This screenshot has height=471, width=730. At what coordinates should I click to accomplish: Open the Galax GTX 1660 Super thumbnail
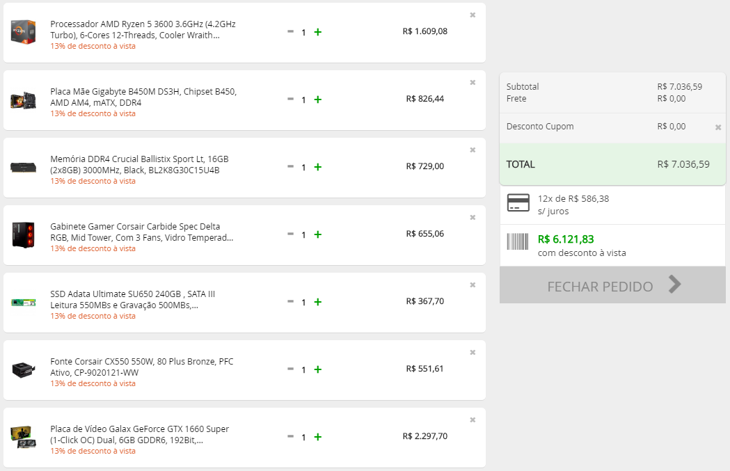(x=23, y=437)
